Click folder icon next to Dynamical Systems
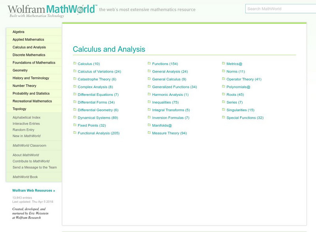The height and width of the screenshot is (232, 316). point(74,118)
